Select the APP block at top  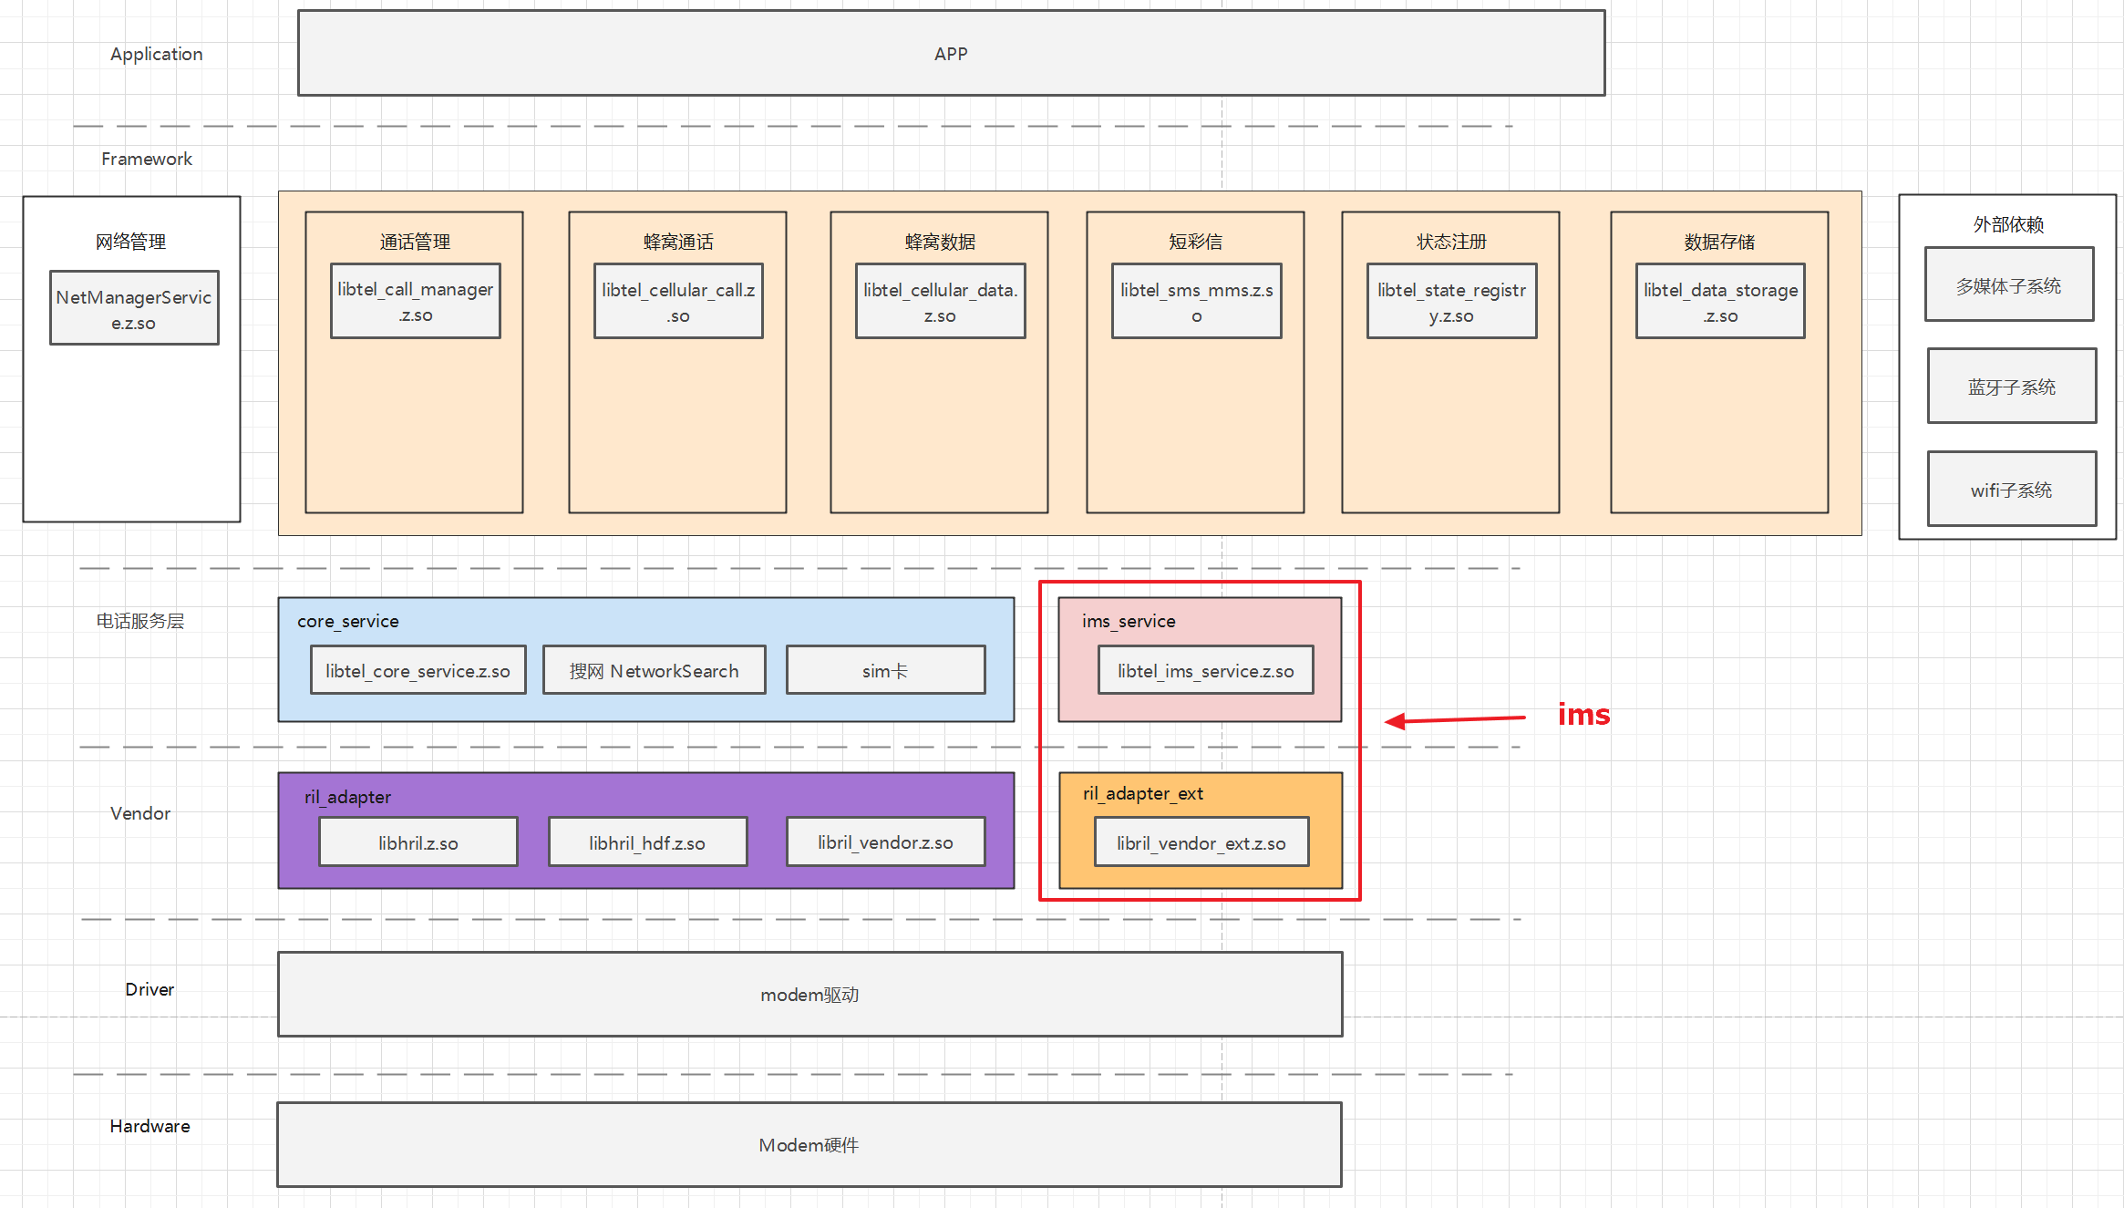(x=951, y=53)
